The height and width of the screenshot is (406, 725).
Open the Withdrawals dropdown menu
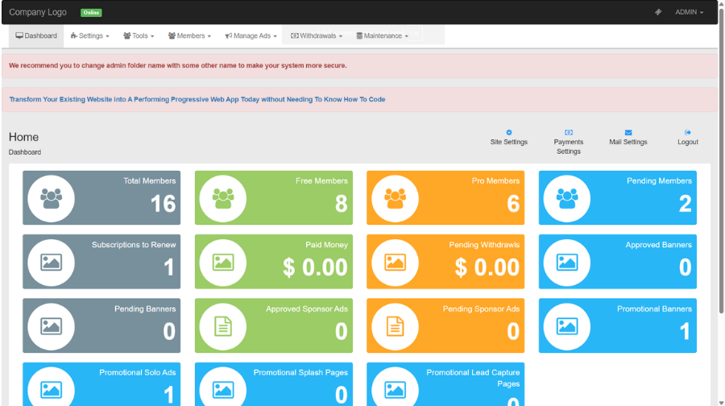tap(317, 35)
